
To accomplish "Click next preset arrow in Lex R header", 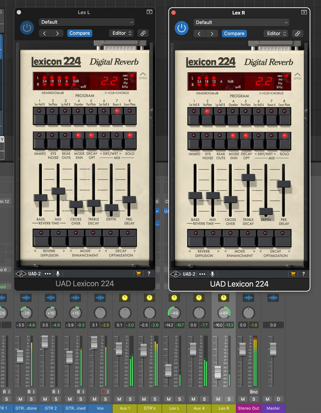I will (212, 34).
